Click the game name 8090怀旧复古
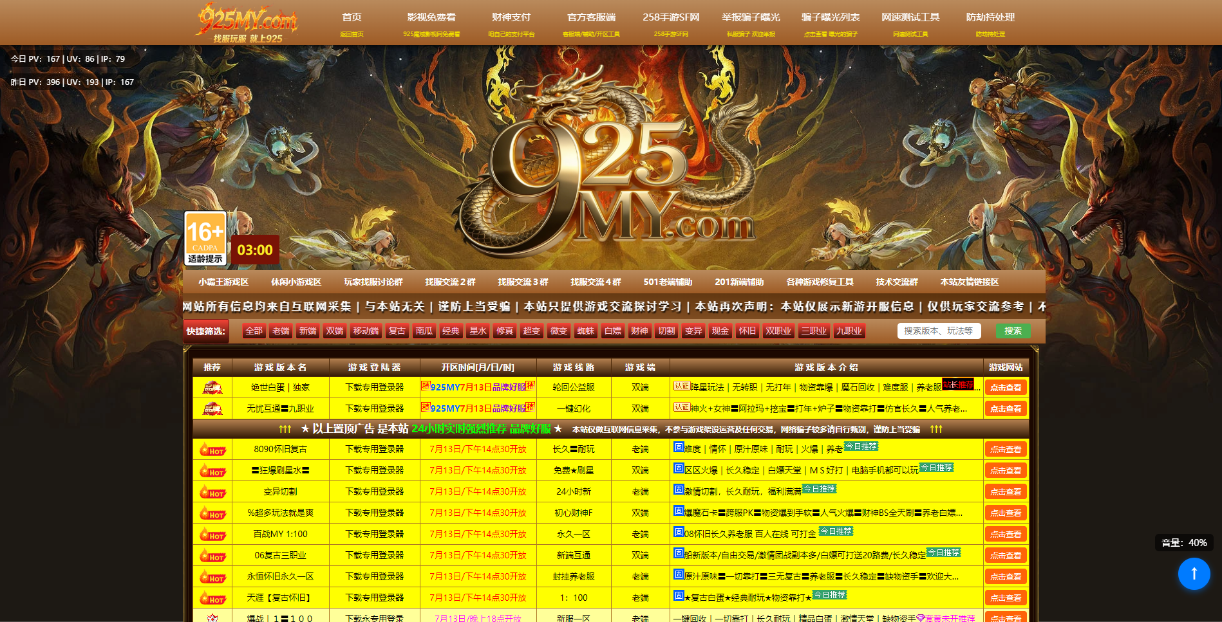1222x622 pixels. (281, 449)
